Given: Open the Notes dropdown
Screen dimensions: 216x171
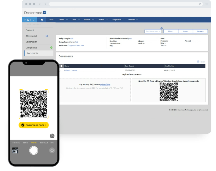Looking at the screenshot, I should pyautogui.click(x=185, y=31).
